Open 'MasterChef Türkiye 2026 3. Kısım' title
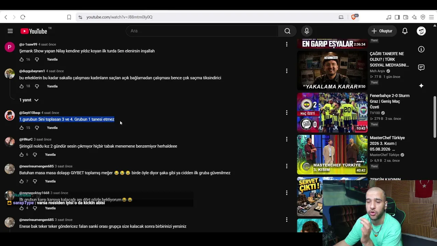The height and width of the screenshot is (246, 437). 387,143
